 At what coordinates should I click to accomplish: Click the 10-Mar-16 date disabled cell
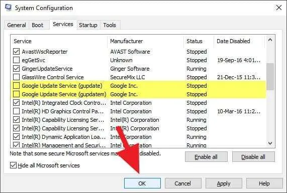[x=239, y=111]
